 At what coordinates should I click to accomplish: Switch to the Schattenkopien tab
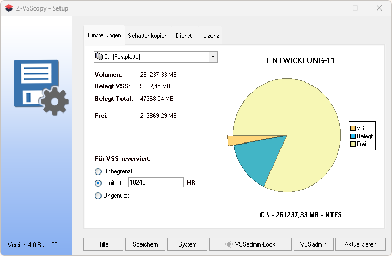[147, 36]
